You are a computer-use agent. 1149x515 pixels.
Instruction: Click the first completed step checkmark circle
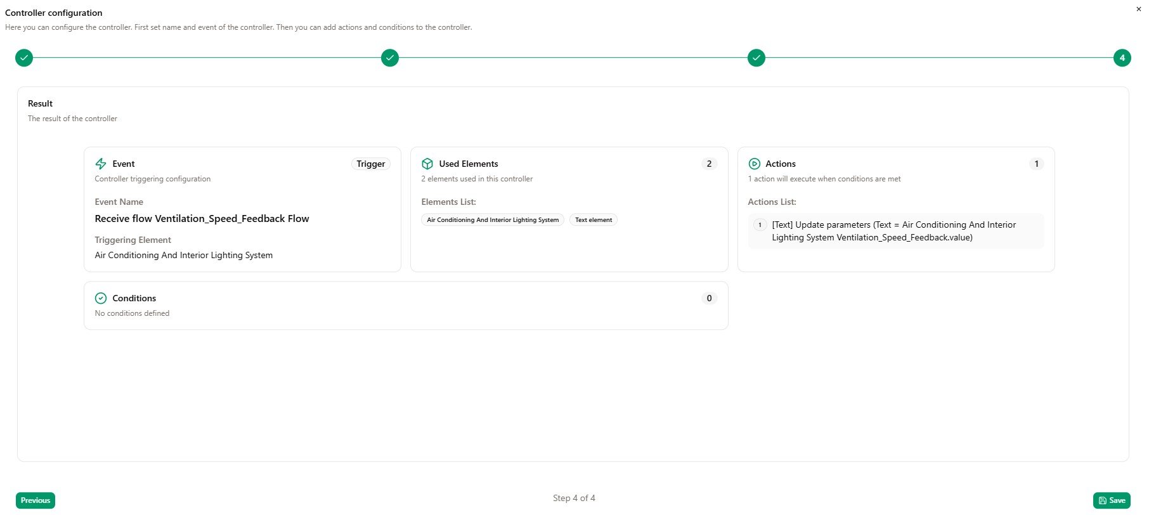[x=24, y=58]
